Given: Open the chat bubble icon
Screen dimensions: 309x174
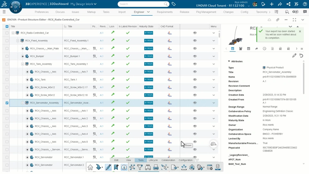Looking at the screenshot, I should [x=305, y=12].
